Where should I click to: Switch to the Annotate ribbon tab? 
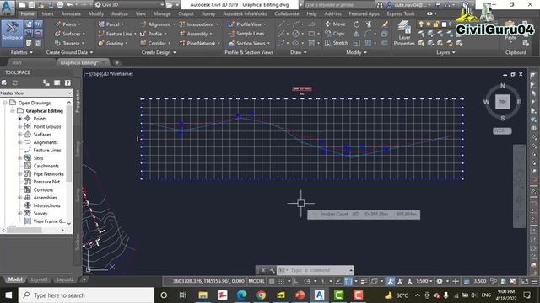(71, 13)
